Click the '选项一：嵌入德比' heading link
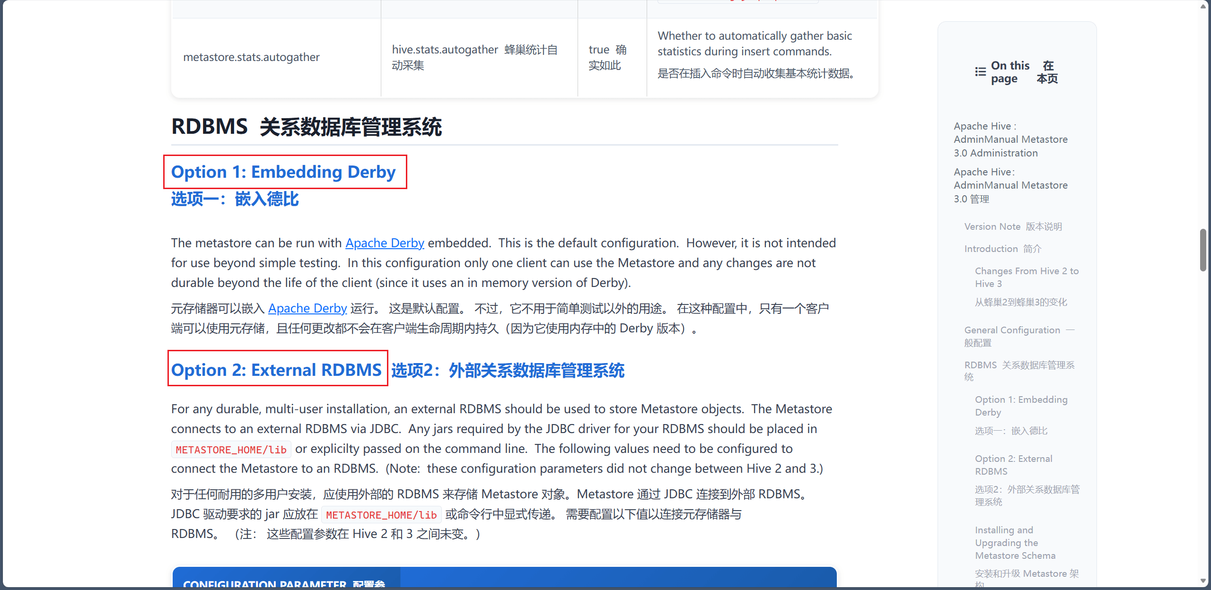This screenshot has width=1211, height=590. click(235, 199)
